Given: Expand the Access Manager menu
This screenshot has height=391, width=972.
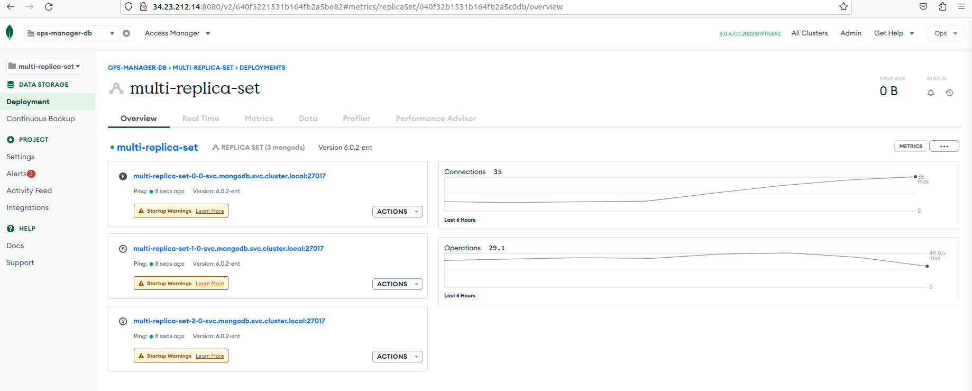Looking at the screenshot, I should [x=178, y=33].
